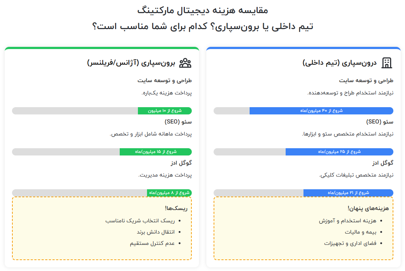Viewport: 405px width, 271px height.
Task: Click the blue 'شروع از ۴۰ میلیون/ماه' bar
Action: pos(321,111)
